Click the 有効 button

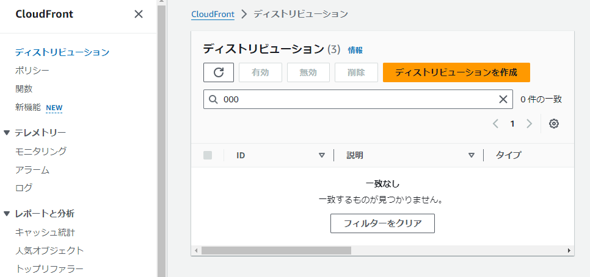(260, 72)
